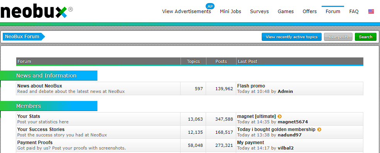The height and width of the screenshot is (153, 380).
Task: Open Today i bought golden membership topic
Action: [x=276, y=129]
